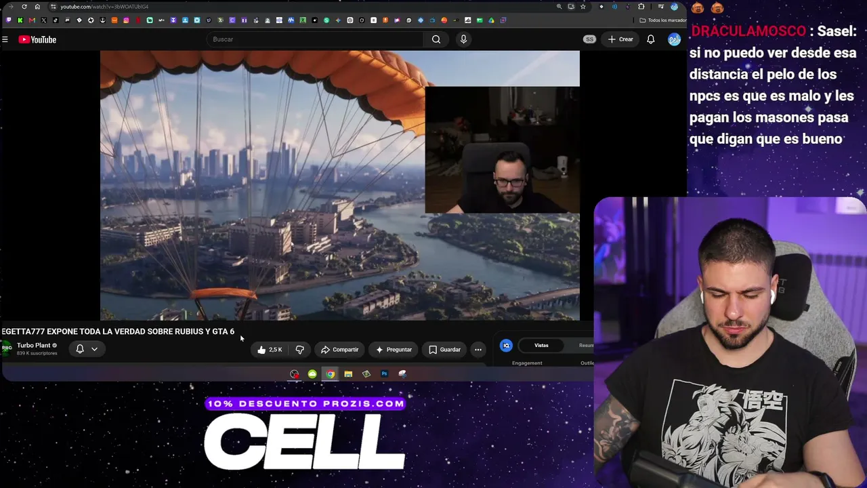
Task: Click the video title about Rubius and GTA 6
Action: 118,331
